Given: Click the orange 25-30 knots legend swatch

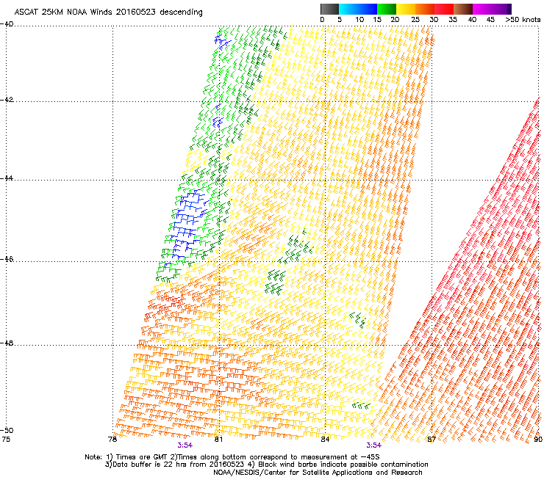Looking at the screenshot, I should click(425, 9).
